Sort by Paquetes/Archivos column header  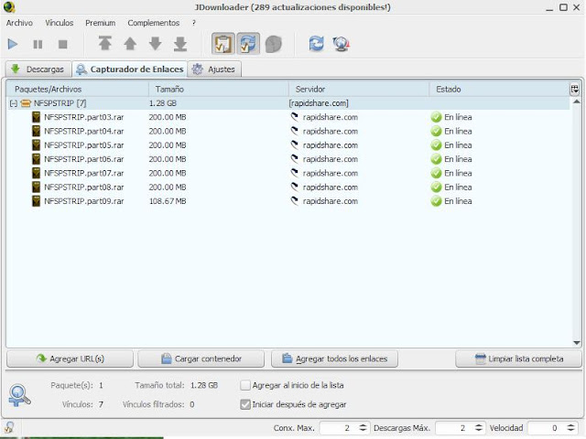click(77, 90)
